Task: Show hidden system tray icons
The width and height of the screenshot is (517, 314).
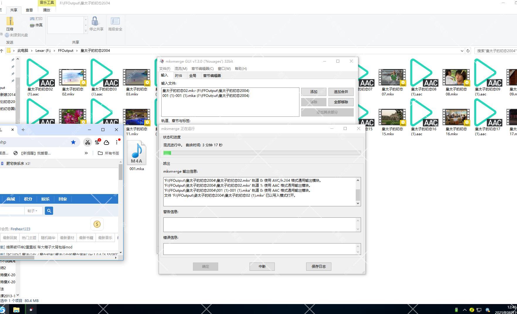Action: coord(465,310)
